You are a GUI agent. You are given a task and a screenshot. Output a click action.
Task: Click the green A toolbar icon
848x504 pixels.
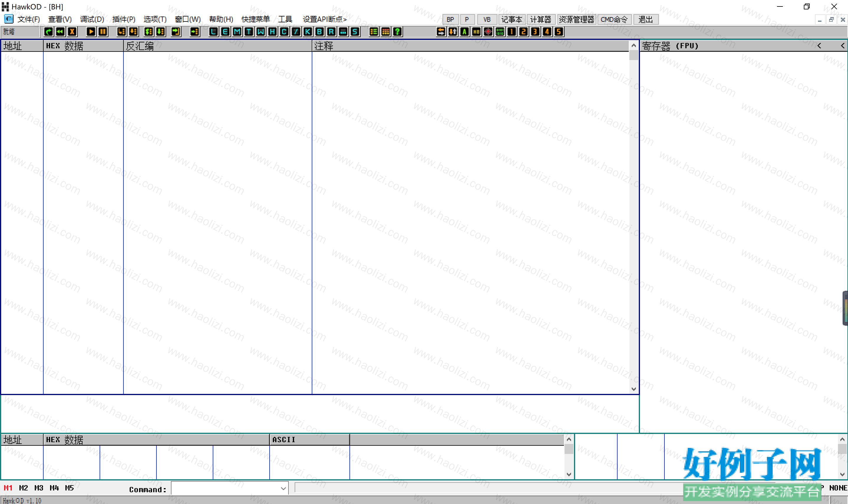click(465, 32)
